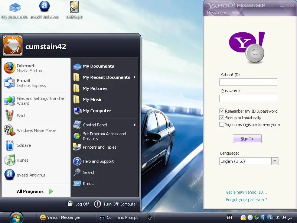Screen dimensions: 297x223
Task: Click Log Off button
Action: (78, 204)
